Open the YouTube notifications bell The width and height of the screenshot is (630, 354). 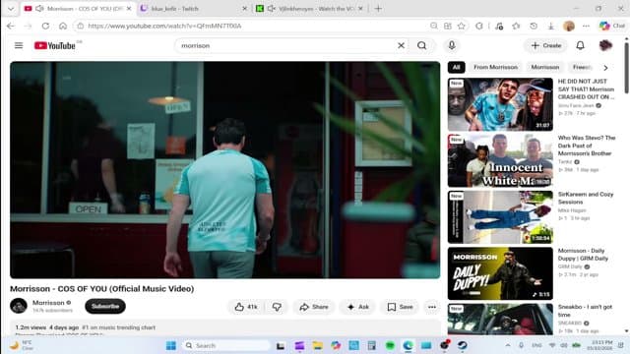click(x=580, y=45)
